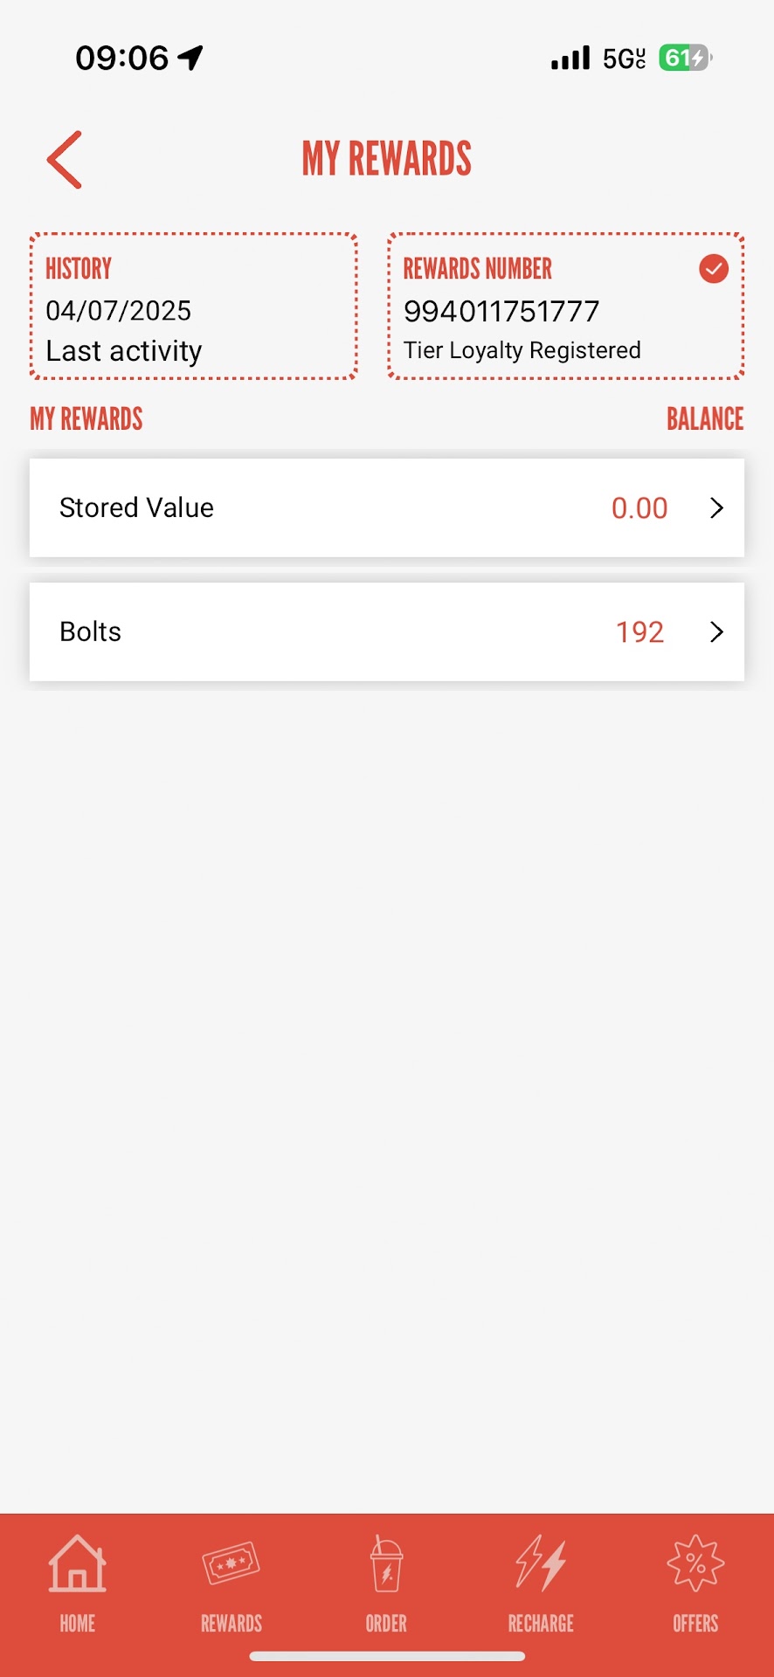Tap the location arrow in status bar

[x=190, y=58]
